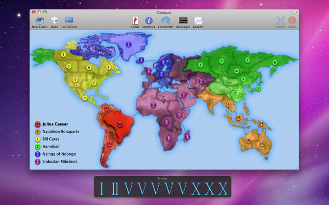Click Hannibal's green player badge

pyautogui.click(x=38, y=146)
